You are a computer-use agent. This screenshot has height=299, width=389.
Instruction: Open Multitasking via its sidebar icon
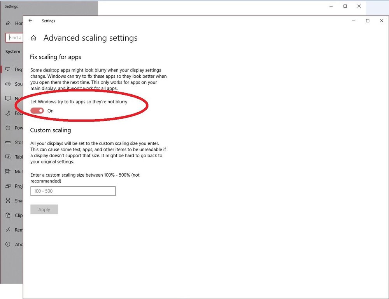click(x=8, y=171)
